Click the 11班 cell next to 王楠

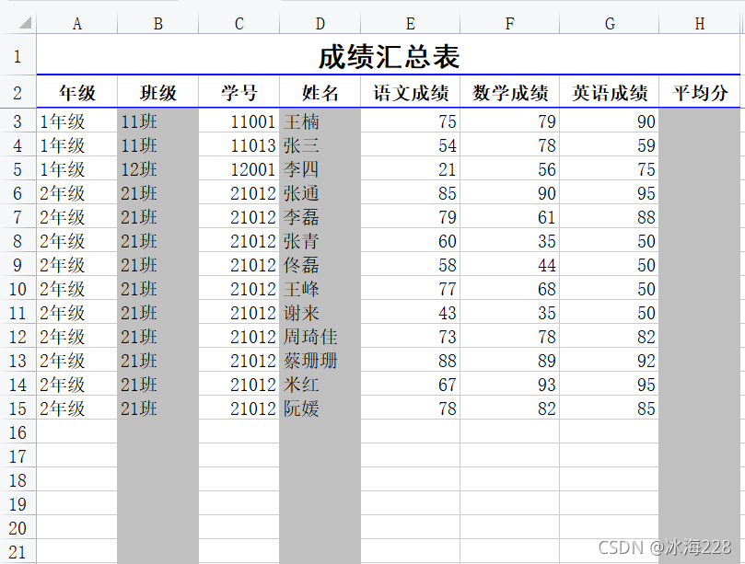tap(157, 121)
